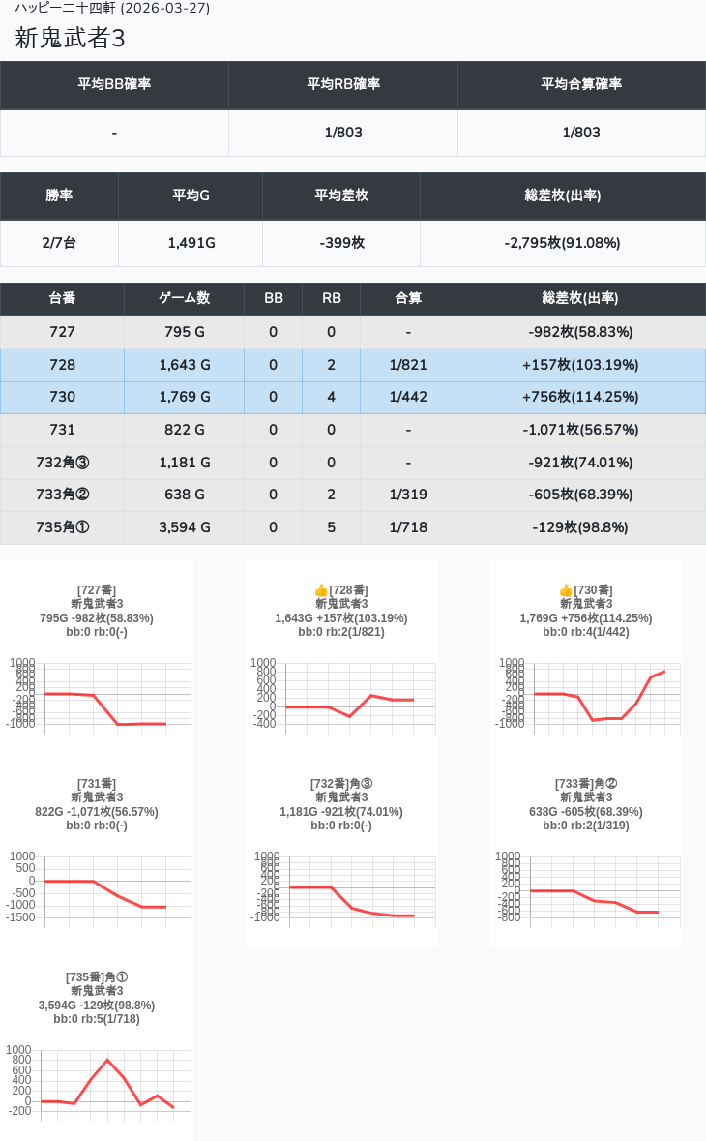Open the machine 733 corner graph

[x=586, y=887]
